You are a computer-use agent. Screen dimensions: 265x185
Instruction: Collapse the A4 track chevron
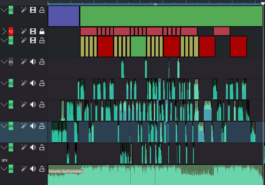[4, 126]
